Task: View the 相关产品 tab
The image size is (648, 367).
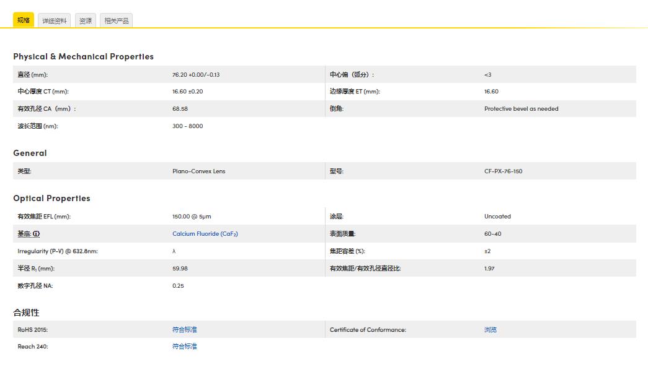Action: click(115, 19)
